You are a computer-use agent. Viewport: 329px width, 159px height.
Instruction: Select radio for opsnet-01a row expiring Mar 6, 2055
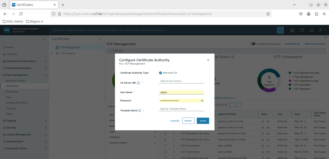(165, 139)
